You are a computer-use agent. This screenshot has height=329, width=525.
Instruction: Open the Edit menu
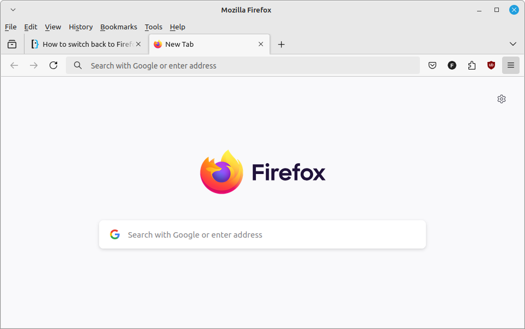[x=30, y=27]
